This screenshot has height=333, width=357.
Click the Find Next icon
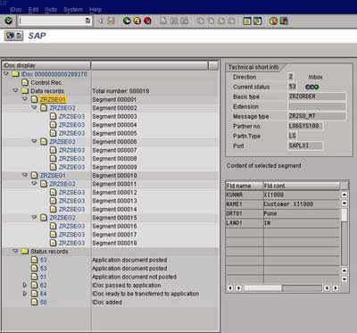coord(185,21)
